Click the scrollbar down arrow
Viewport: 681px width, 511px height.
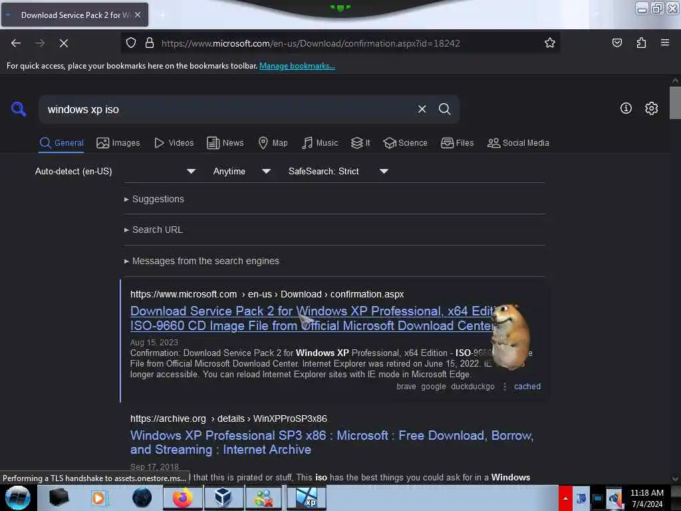coord(675,478)
